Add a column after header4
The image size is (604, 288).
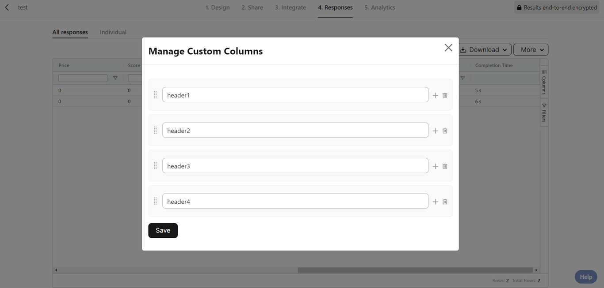(436, 202)
